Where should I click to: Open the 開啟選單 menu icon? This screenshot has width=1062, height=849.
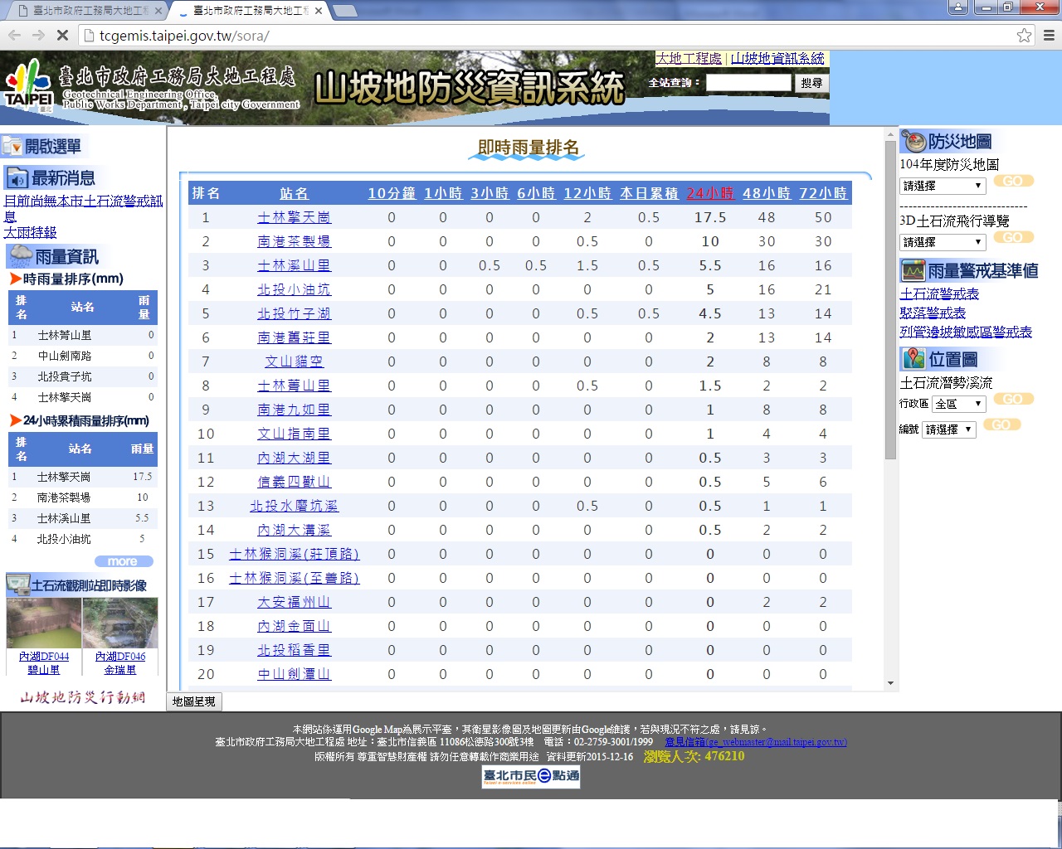click(12, 147)
